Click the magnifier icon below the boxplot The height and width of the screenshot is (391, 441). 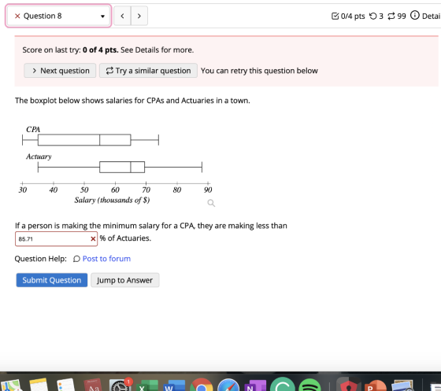pos(211,203)
